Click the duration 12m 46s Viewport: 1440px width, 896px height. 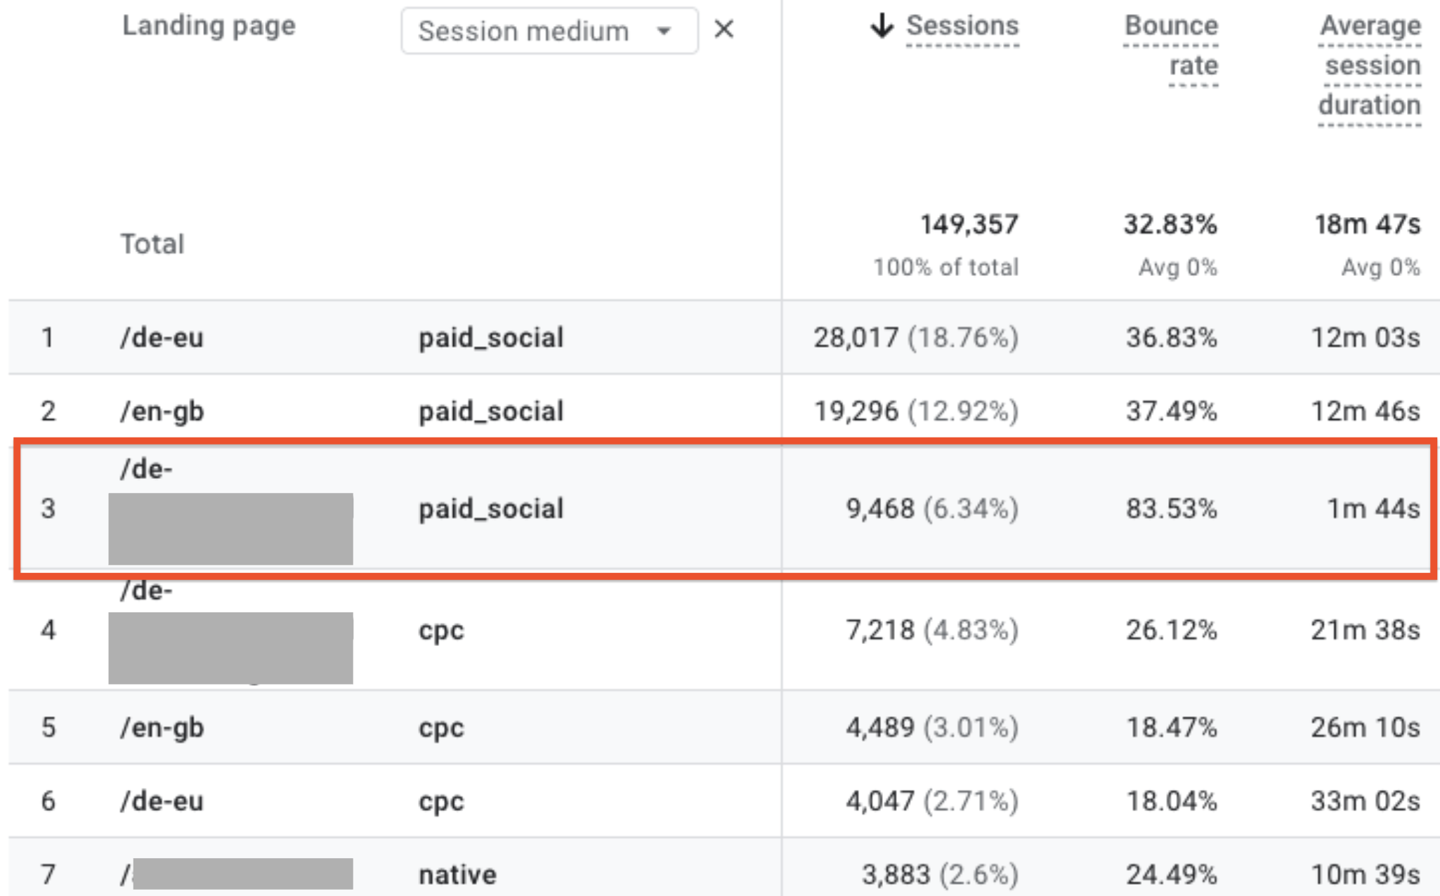tap(1366, 411)
